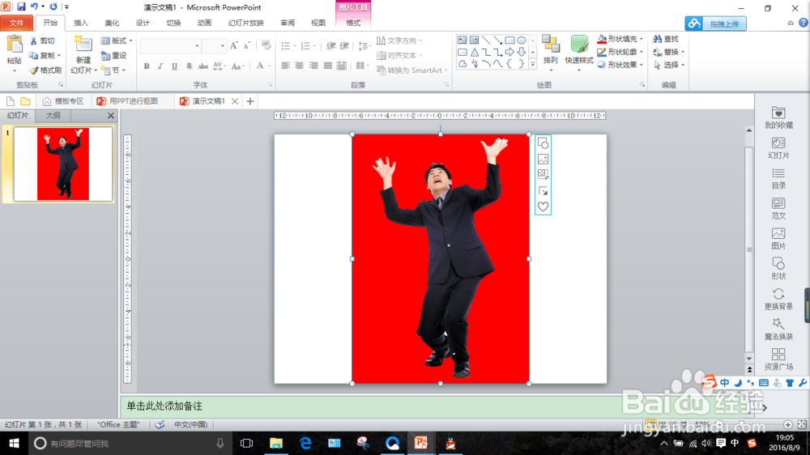Click the Clear Formatting eraser icon
The height and width of the screenshot is (455, 810).
tap(266, 45)
